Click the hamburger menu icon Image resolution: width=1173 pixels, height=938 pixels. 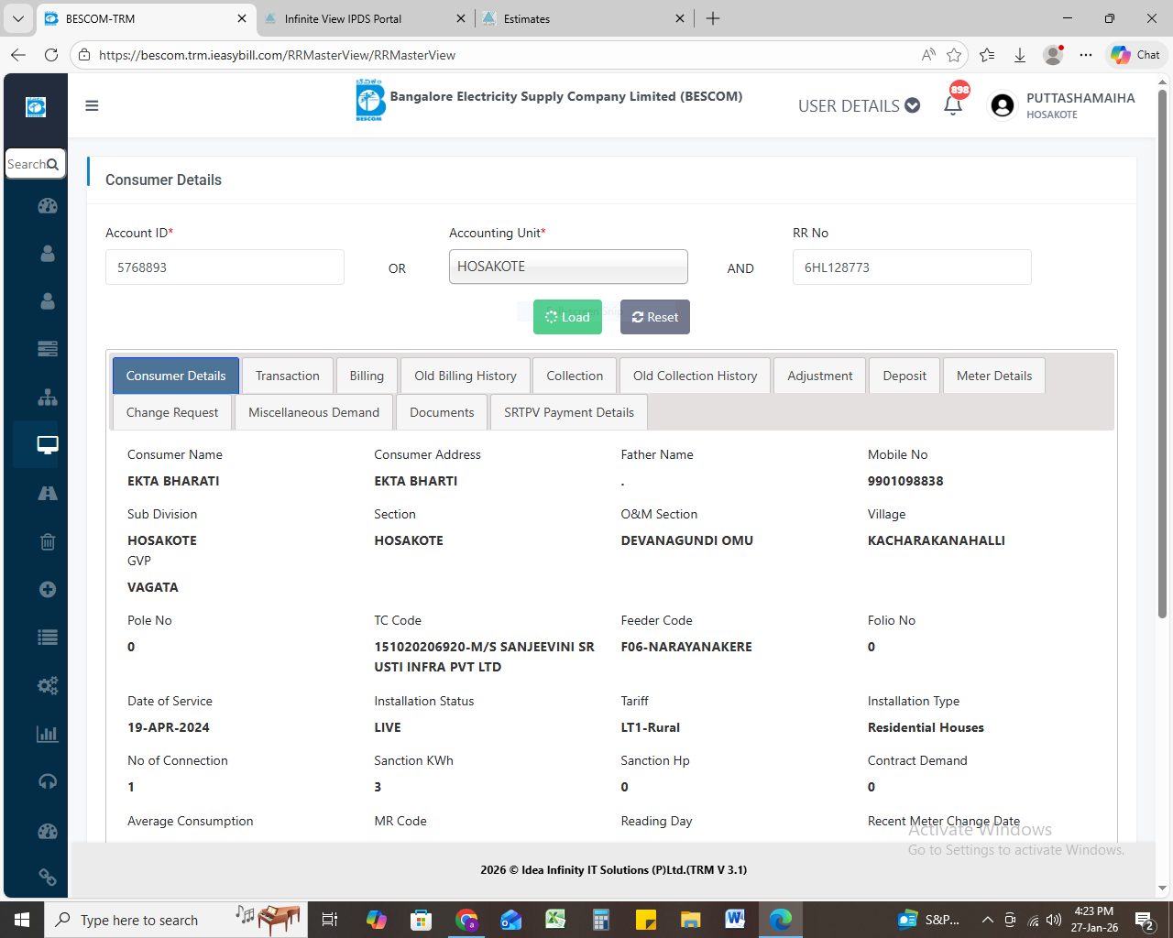[92, 106]
